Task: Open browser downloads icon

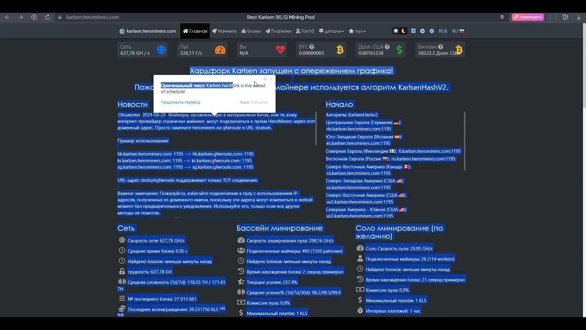Action: point(578,17)
